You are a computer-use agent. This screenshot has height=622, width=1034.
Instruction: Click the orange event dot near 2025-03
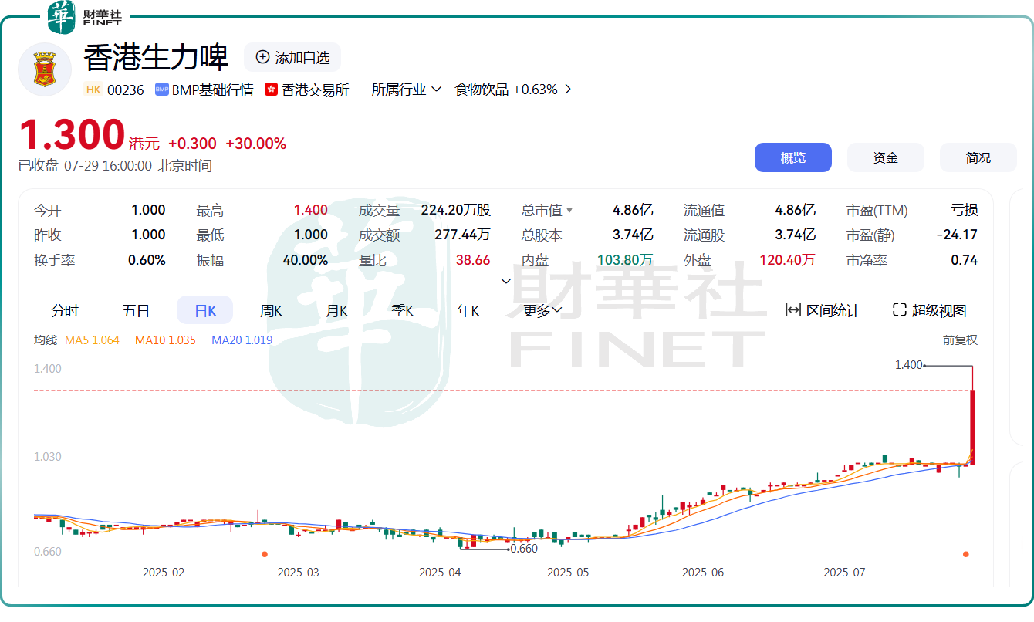tap(265, 554)
